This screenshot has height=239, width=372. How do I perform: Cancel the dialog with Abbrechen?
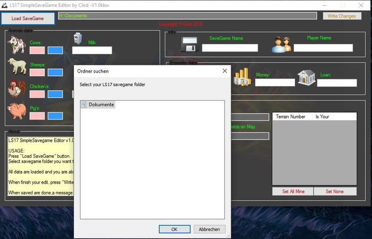(209, 229)
